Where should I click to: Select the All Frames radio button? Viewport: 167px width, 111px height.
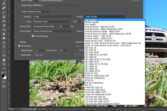(x=19, y=46)
